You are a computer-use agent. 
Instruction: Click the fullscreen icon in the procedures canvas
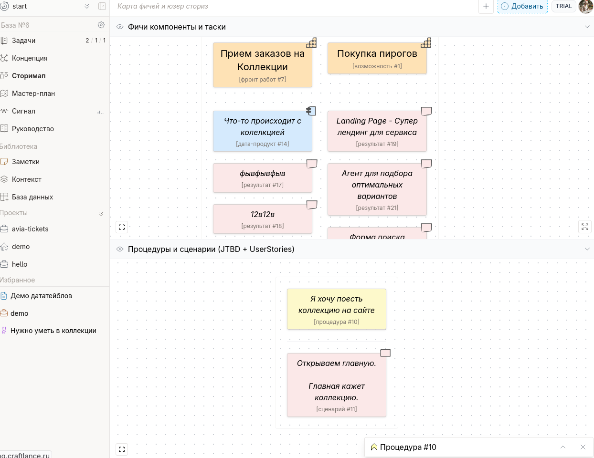(122, 449)
